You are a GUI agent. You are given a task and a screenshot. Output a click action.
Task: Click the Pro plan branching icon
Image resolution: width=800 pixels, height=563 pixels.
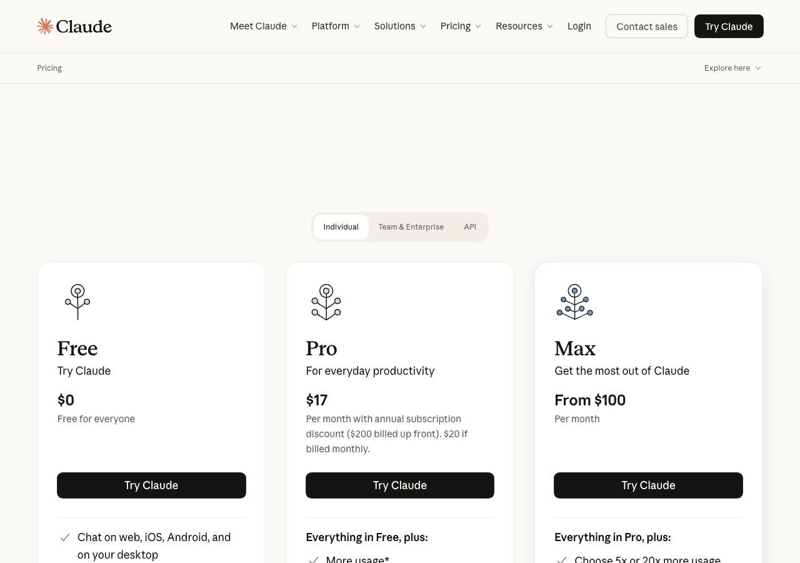[x=326, y=302]
